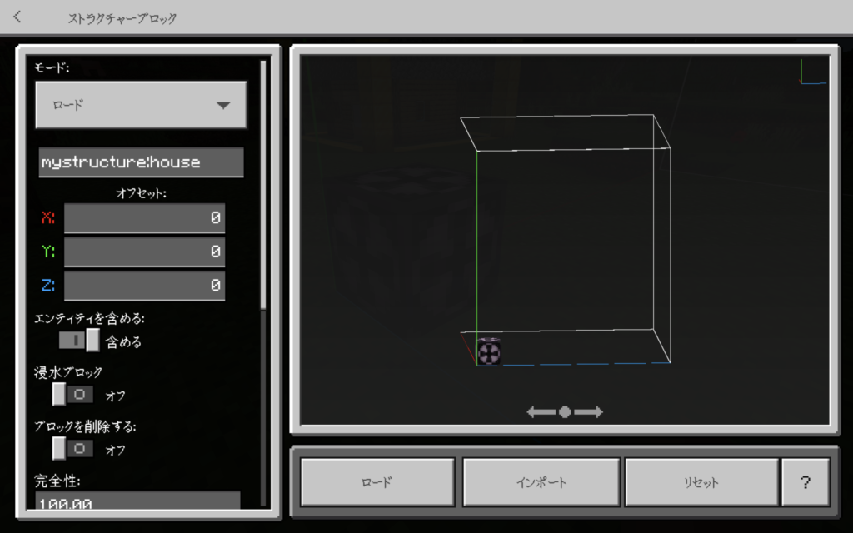Enable the ブロックを削除する switch
Viewport: 853px width, 533px height.
click(x=73, y=448)
